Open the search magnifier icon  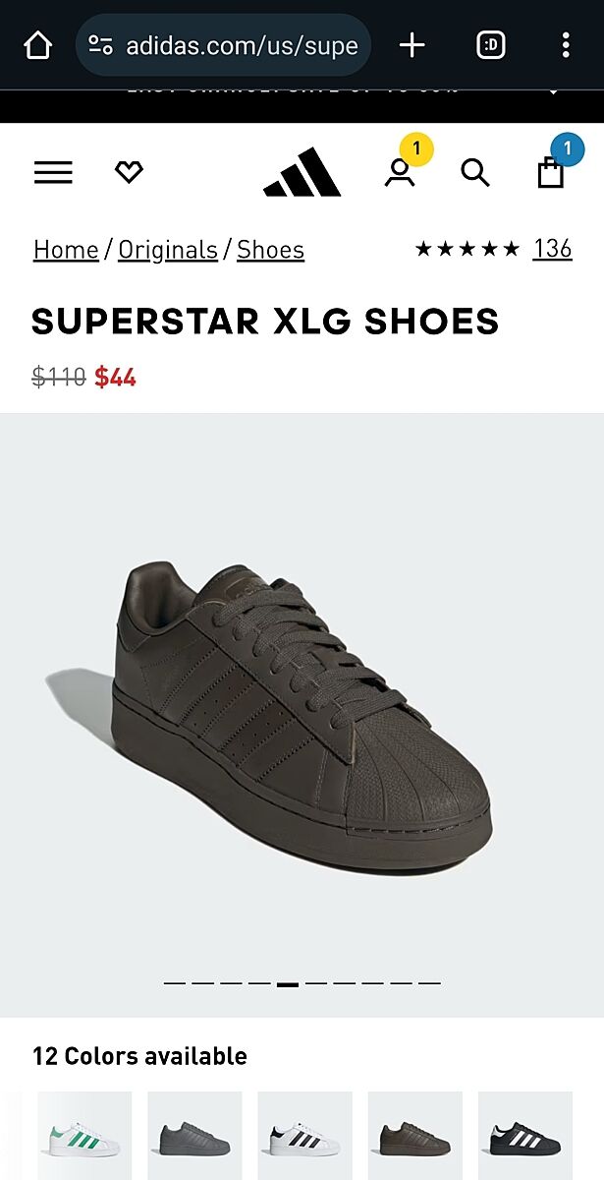[475, 173]
